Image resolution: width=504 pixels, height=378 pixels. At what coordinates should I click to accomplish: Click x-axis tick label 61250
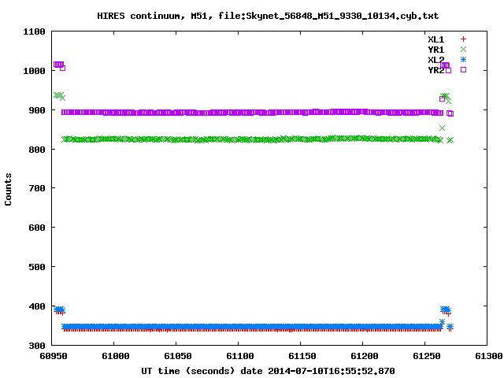click(x=426, y=356)
